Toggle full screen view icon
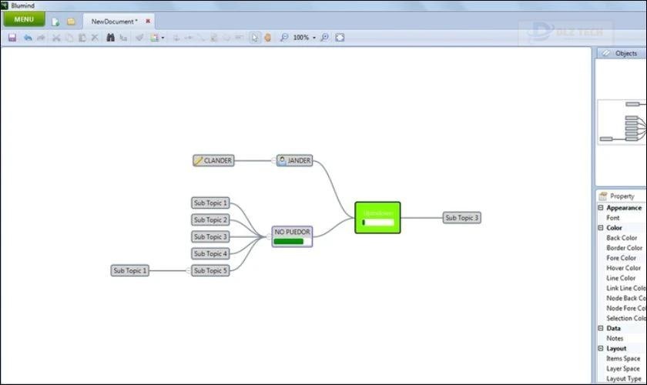 pos(340,38)
